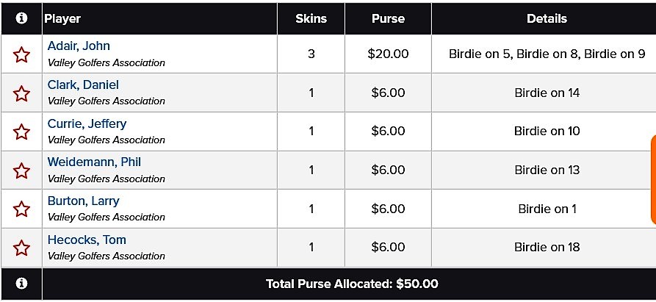Toggle the star next to Daniel Clark

21,93
